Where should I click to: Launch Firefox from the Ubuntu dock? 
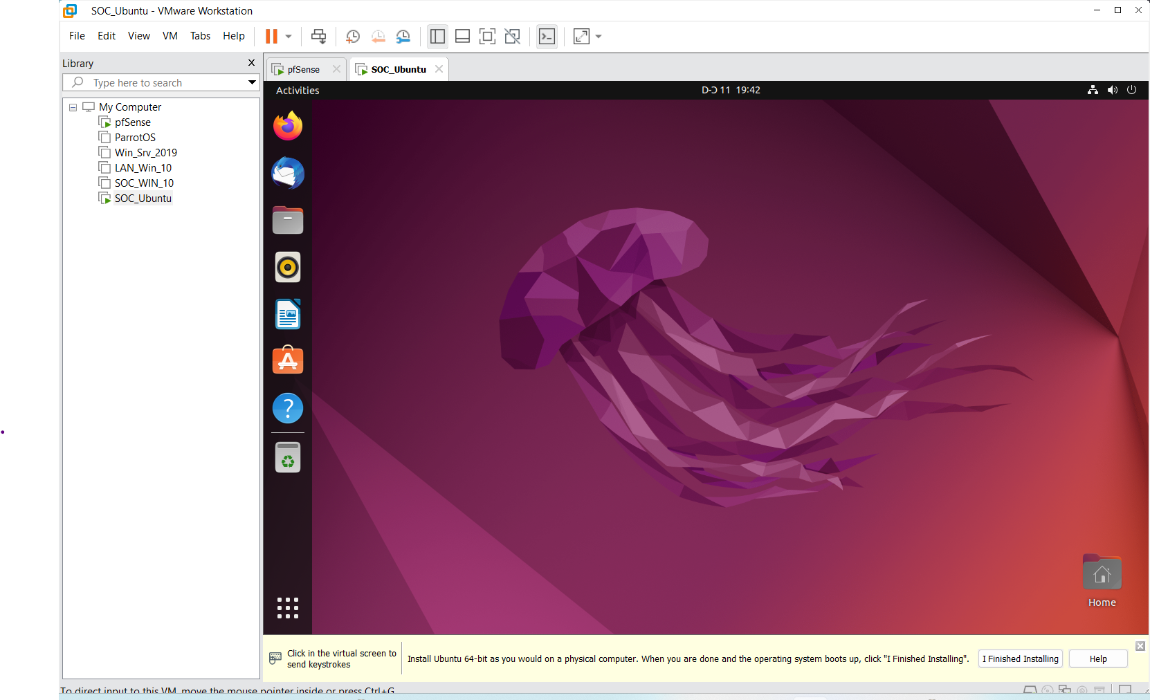click(x=288, y=126)
